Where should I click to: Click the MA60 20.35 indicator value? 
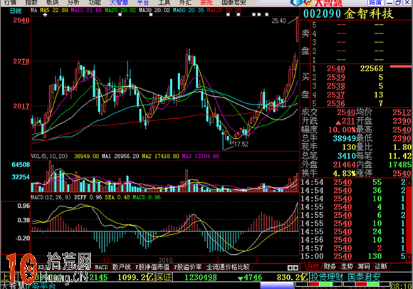pos(189,11)
